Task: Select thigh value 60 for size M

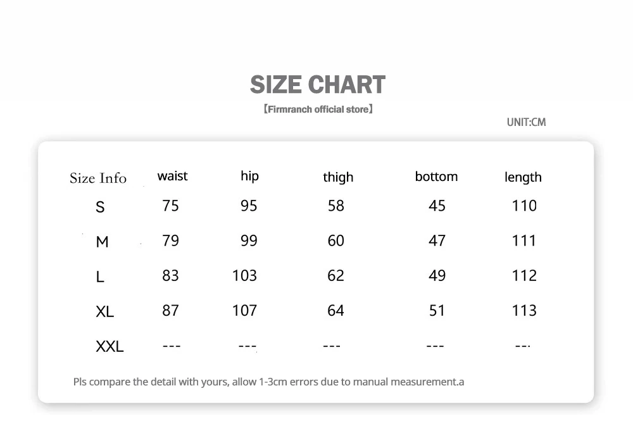Action: [x=336, y=240]
